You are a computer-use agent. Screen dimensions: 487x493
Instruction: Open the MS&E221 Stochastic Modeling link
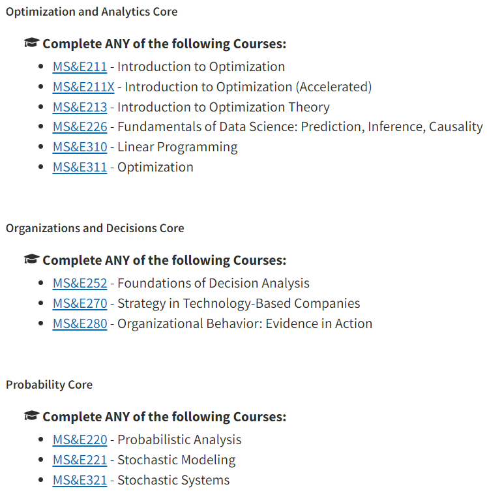coord(80,460)
